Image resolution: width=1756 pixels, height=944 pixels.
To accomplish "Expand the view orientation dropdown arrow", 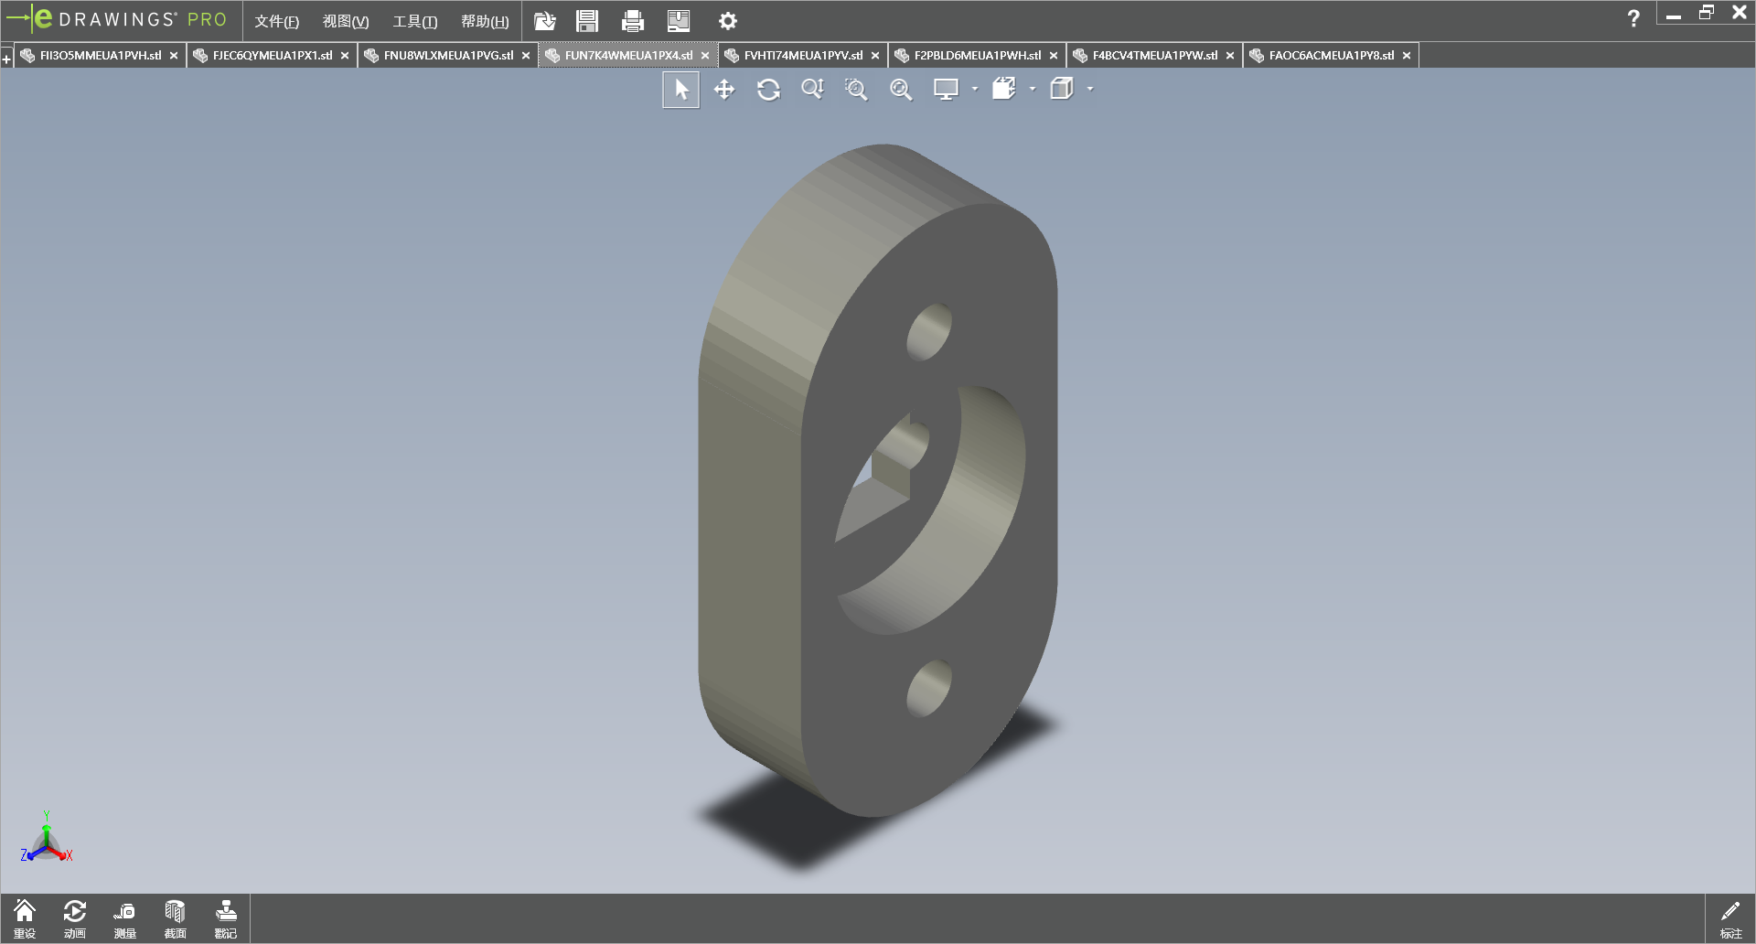I will click(x=1033, y=90).
